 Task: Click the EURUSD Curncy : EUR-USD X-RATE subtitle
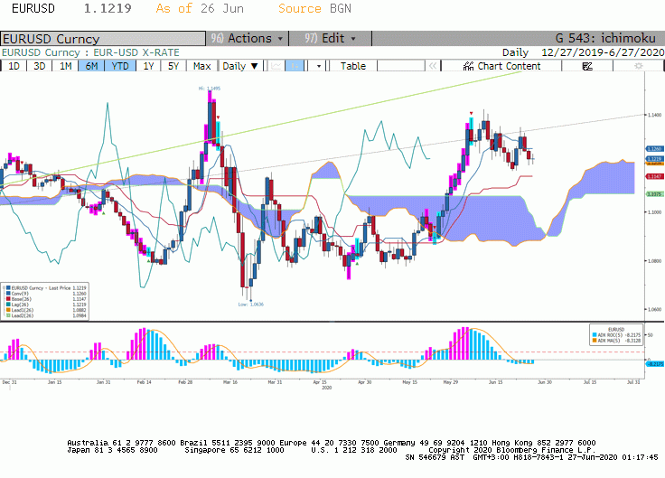tap(90, 52)
